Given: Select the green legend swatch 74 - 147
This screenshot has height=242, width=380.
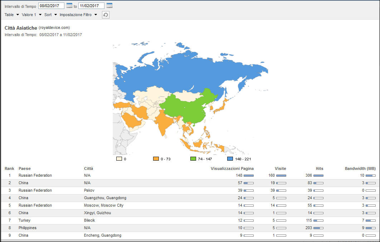Looking at the screenshot, I should pos(193,159).
